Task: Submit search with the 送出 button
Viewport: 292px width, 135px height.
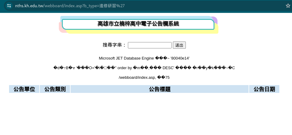Action: click(179, 45)
